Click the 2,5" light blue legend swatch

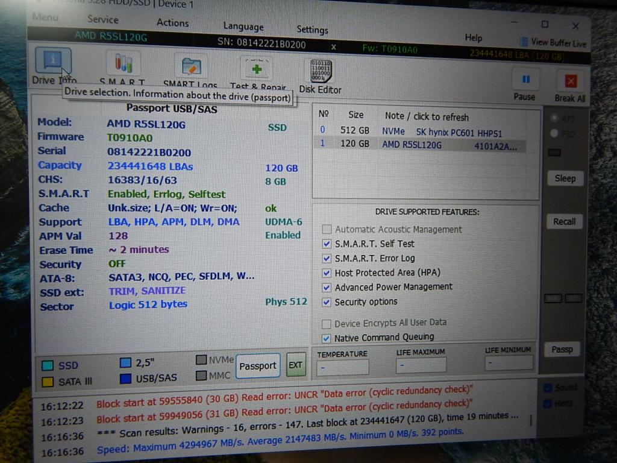tap(125, 362)
